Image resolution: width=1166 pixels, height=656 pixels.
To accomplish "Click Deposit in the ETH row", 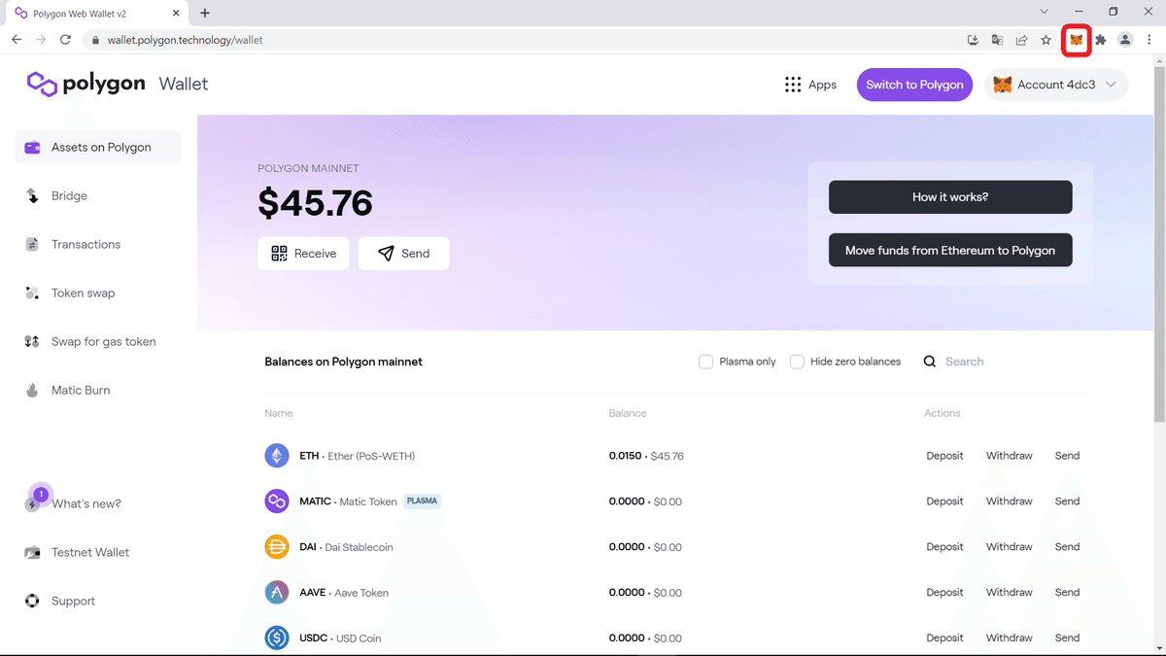I will (944, 455).
